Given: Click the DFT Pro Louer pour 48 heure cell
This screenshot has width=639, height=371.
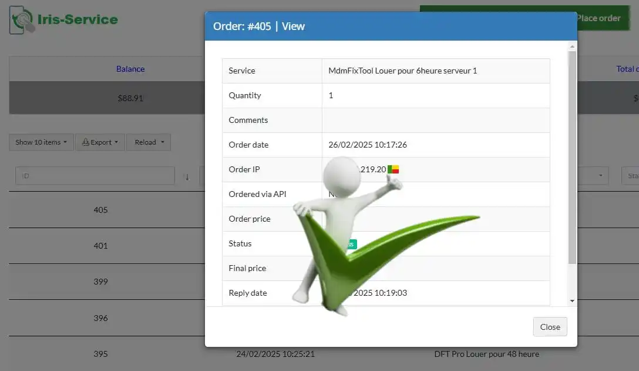Looking at the screenshot, I should point(486,354).
